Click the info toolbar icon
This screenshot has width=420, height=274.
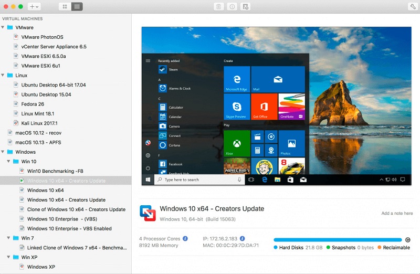232,7
